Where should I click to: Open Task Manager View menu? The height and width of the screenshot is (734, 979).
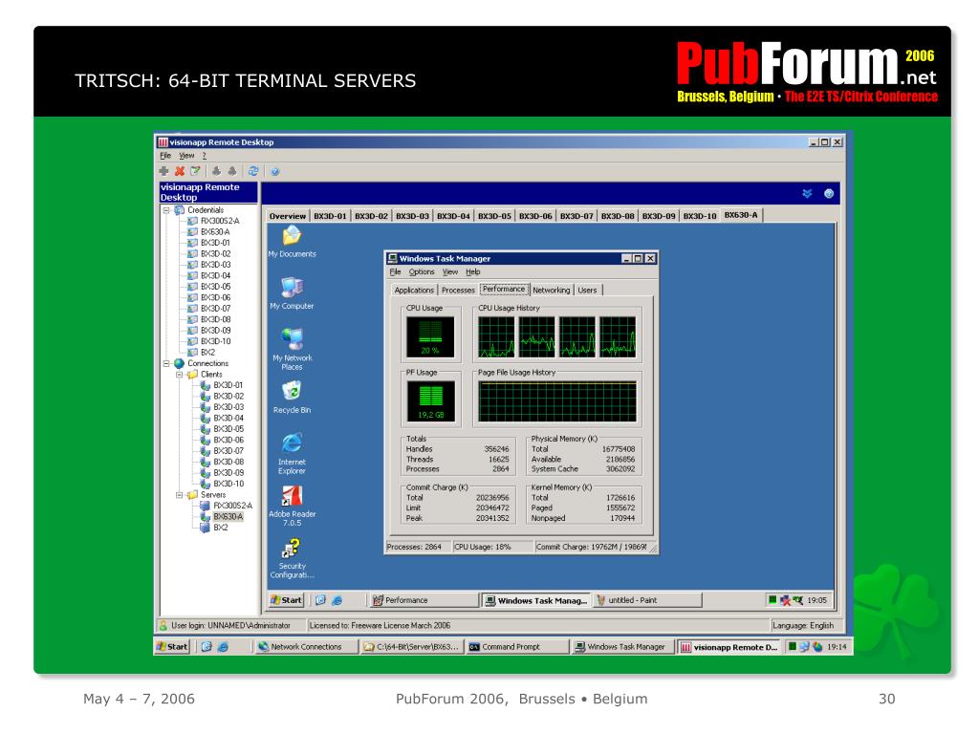click(x=450, y=272)
